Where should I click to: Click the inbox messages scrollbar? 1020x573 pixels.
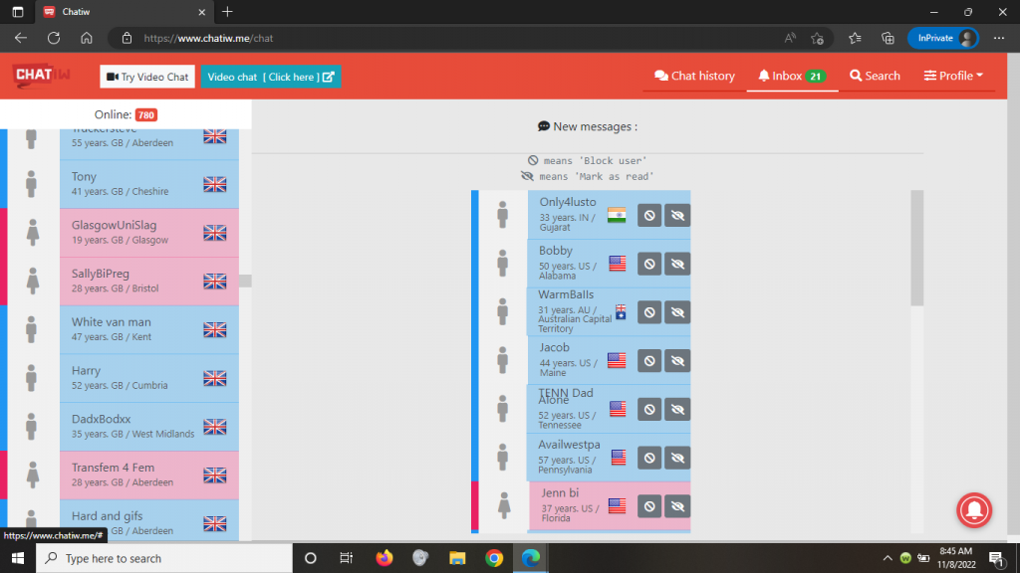(917, 249)
